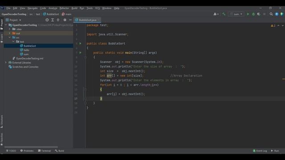Open the Terminal tool window

point(45,151)
